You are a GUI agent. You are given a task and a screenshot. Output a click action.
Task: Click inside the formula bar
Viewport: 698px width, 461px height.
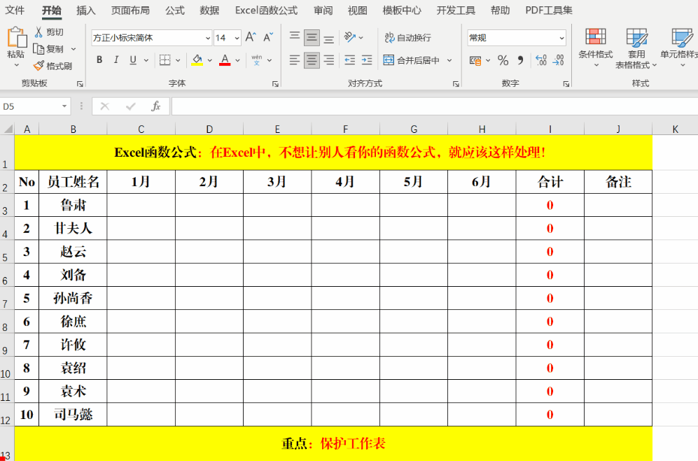point(435,106)
